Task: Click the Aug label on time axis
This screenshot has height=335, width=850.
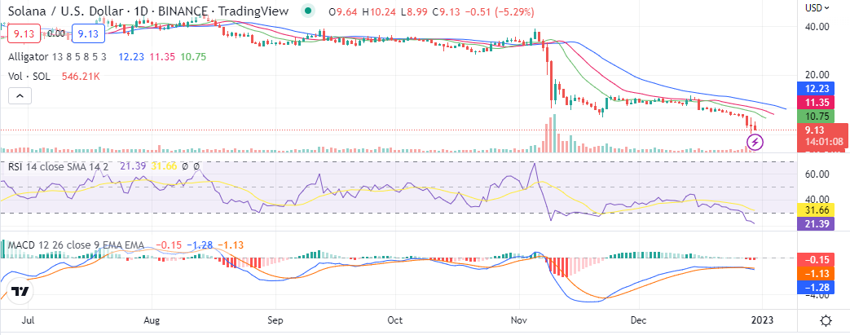Action: click(x=152, y=320)
